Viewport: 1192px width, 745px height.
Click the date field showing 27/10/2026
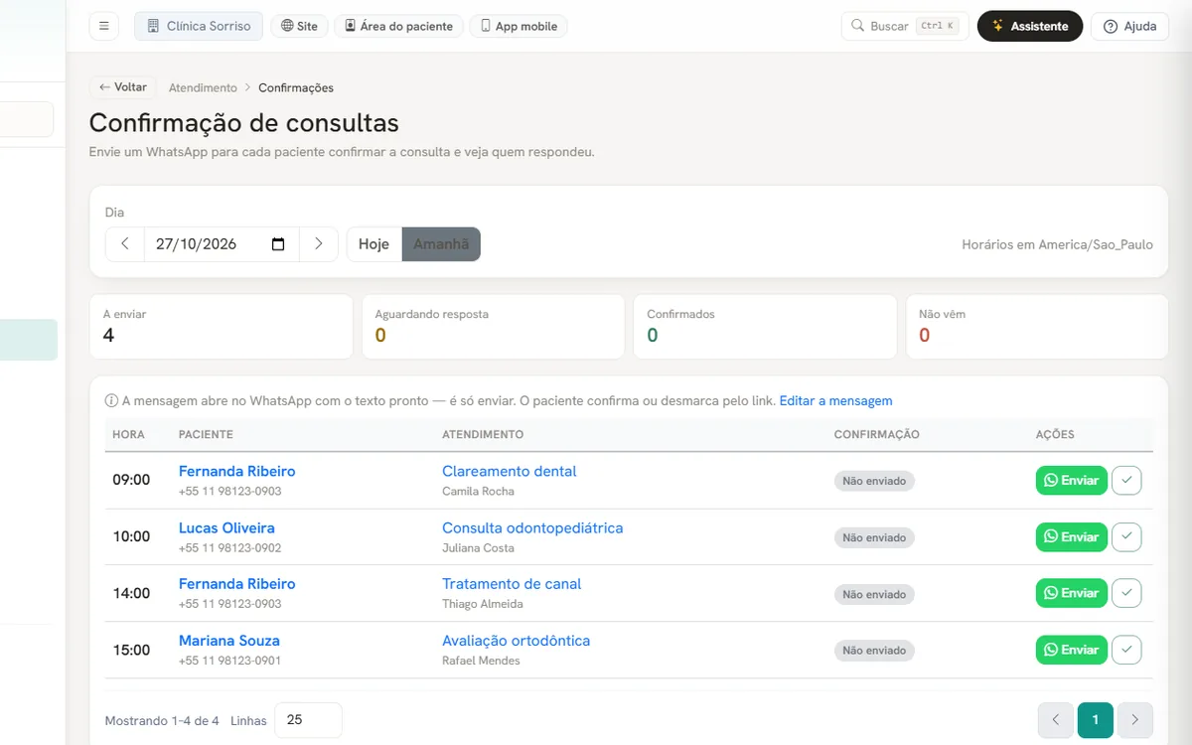pos(222,244)
